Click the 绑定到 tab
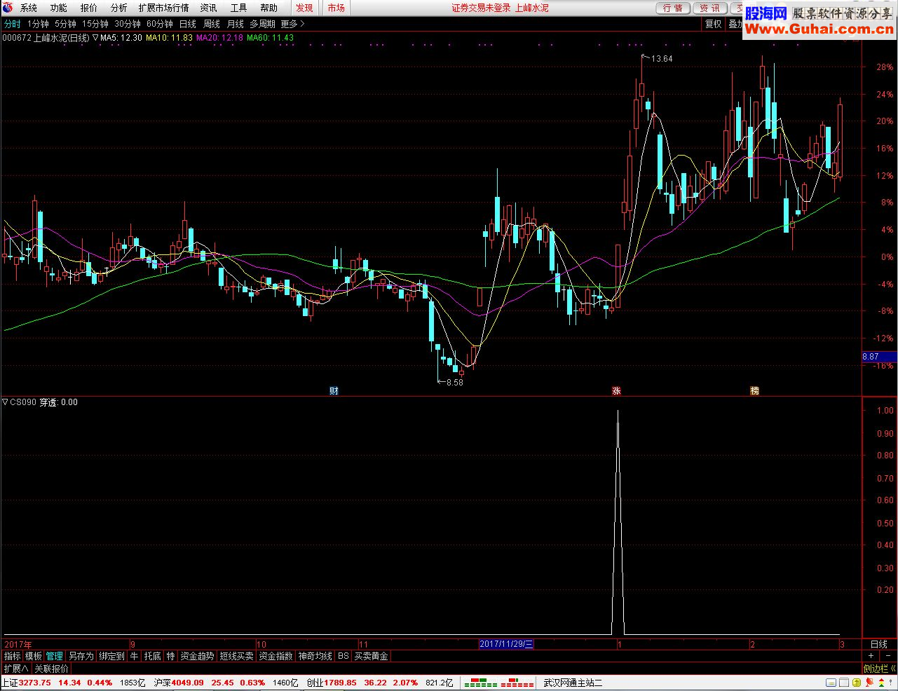 [x=111, y=657]
